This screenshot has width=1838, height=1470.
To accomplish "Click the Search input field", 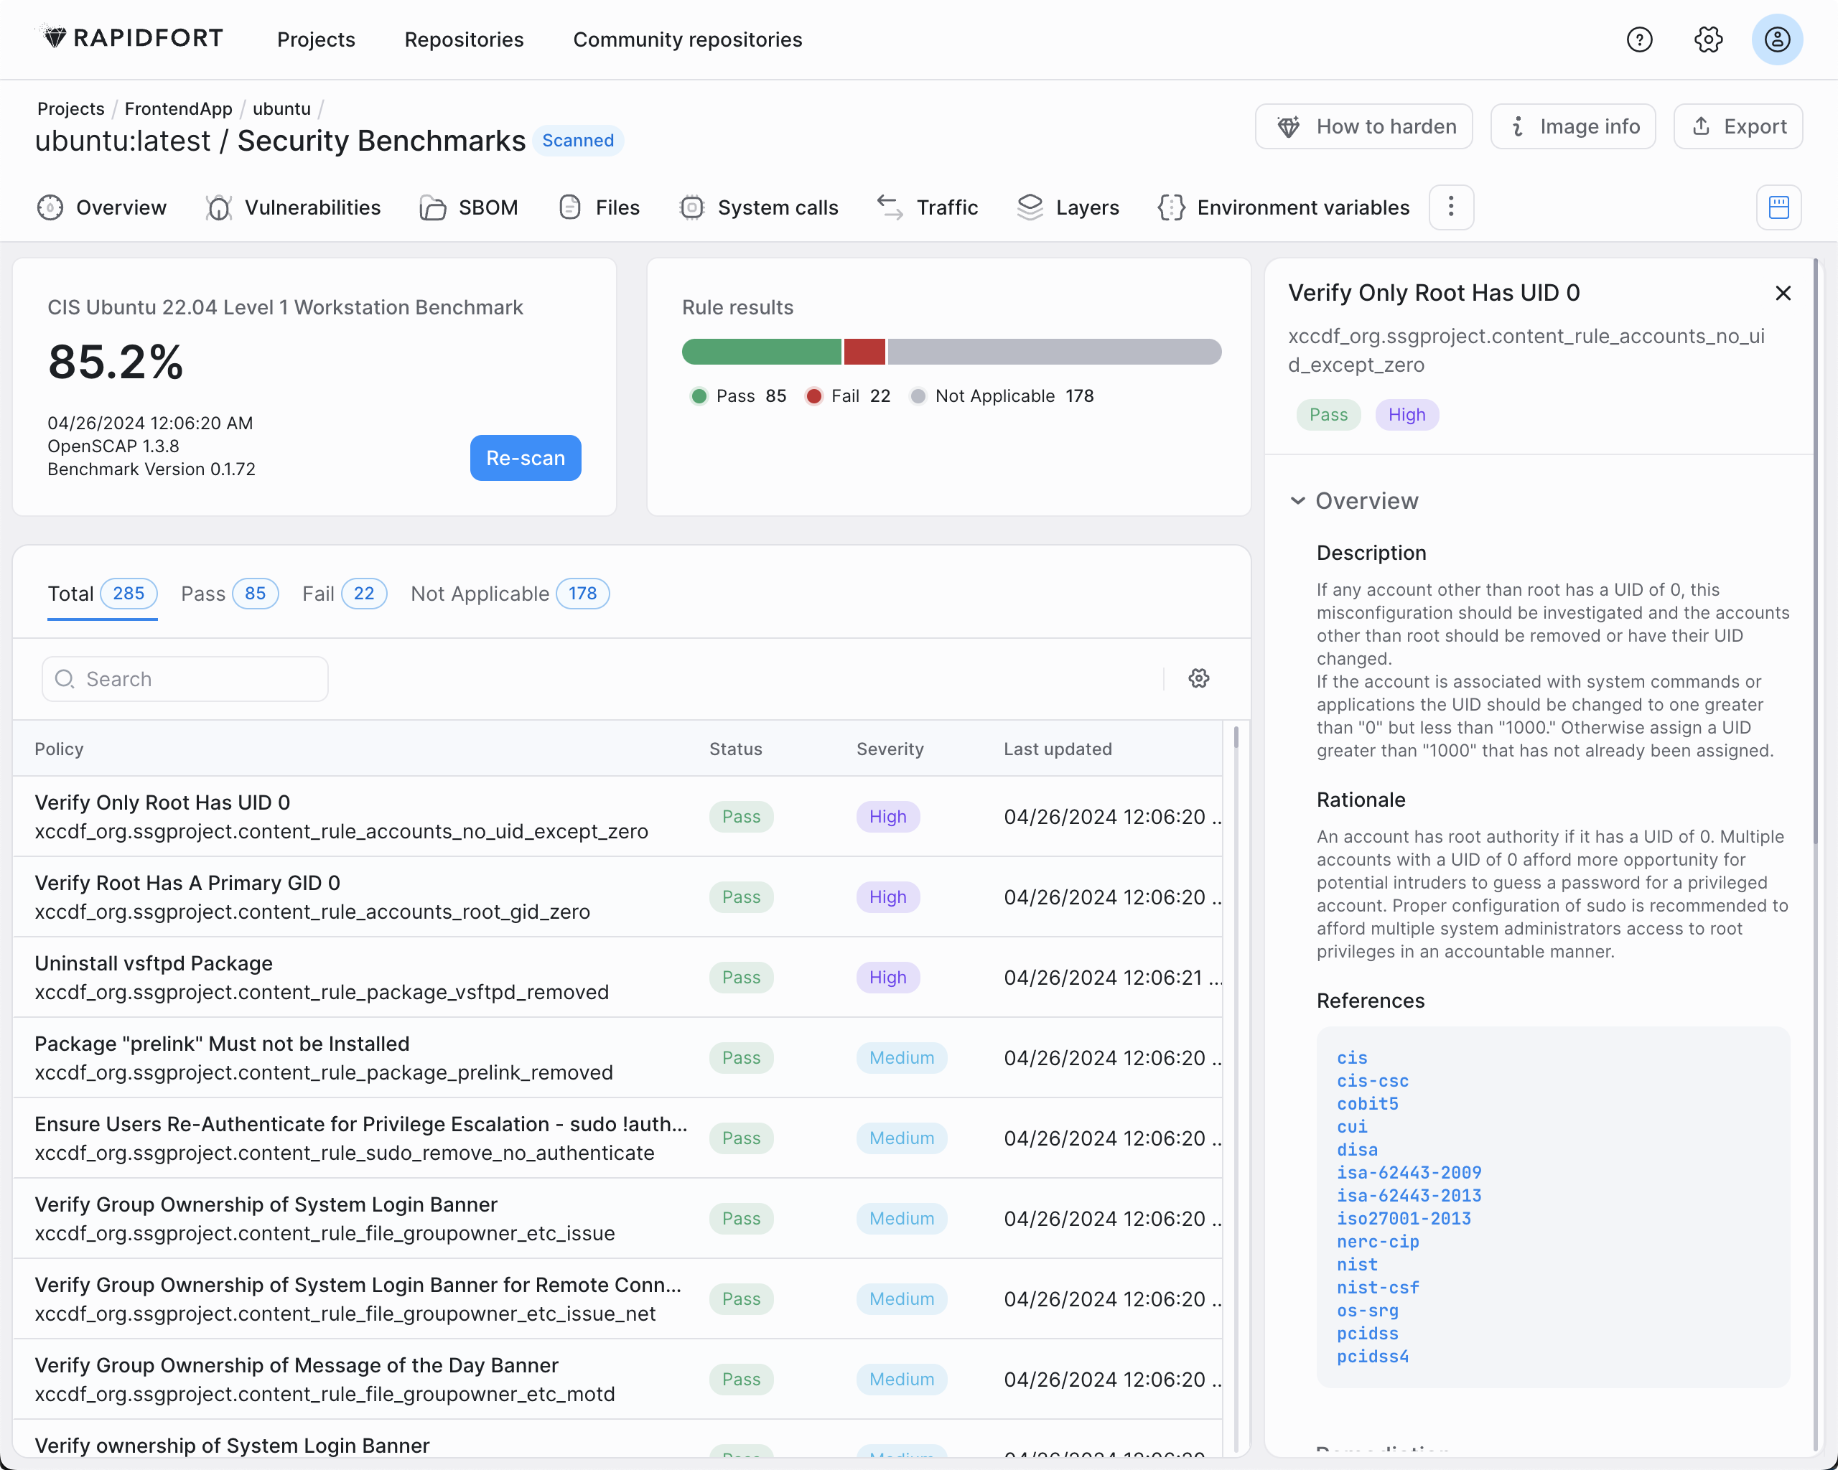I will [x=185, y=679].
